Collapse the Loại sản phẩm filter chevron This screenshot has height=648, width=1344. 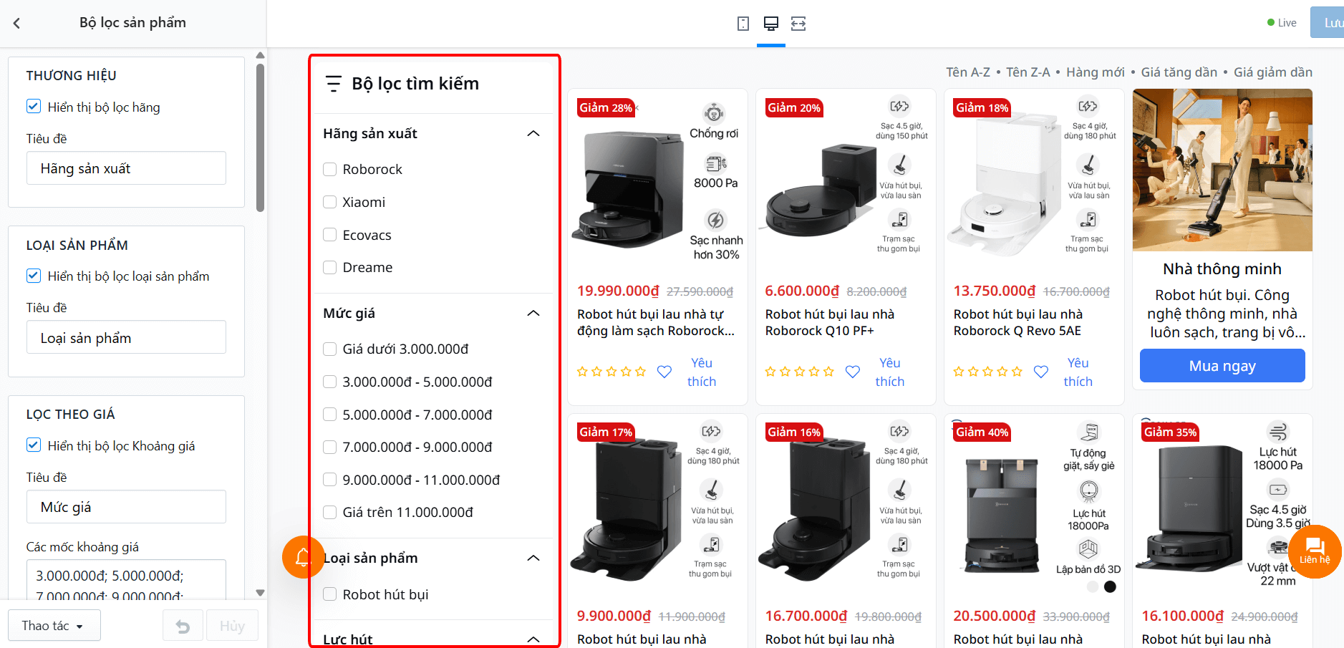(x=533, y=558)
